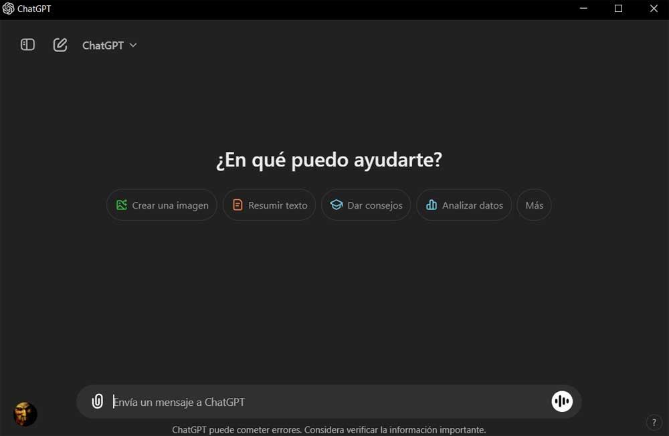
Task: Start a new chat with pencil icon
Action: (60, 45)
